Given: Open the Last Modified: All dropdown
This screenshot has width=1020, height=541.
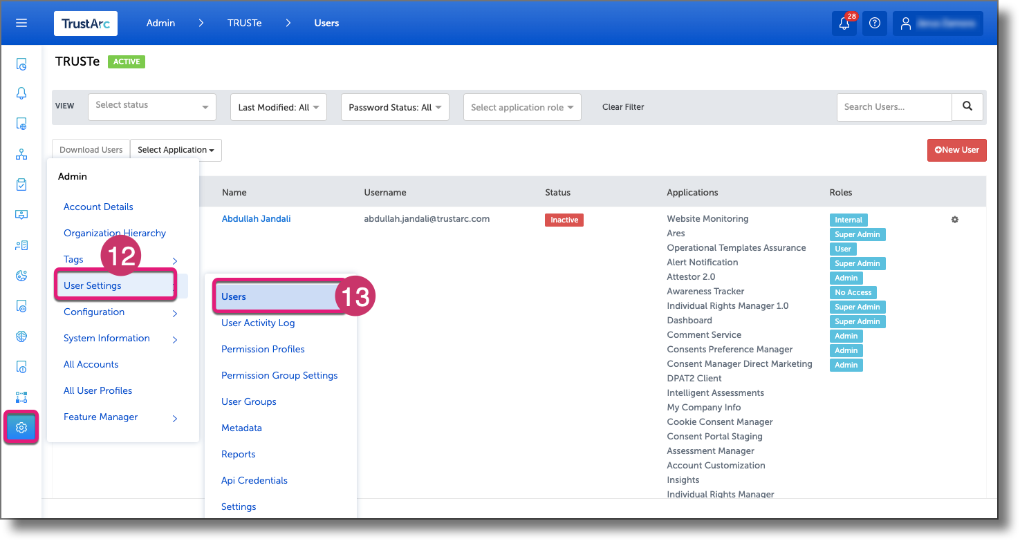Looking at the screenshot, I should point(279,107).
